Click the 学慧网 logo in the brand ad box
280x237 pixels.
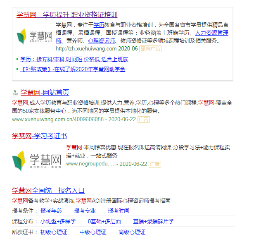point(34,37)
